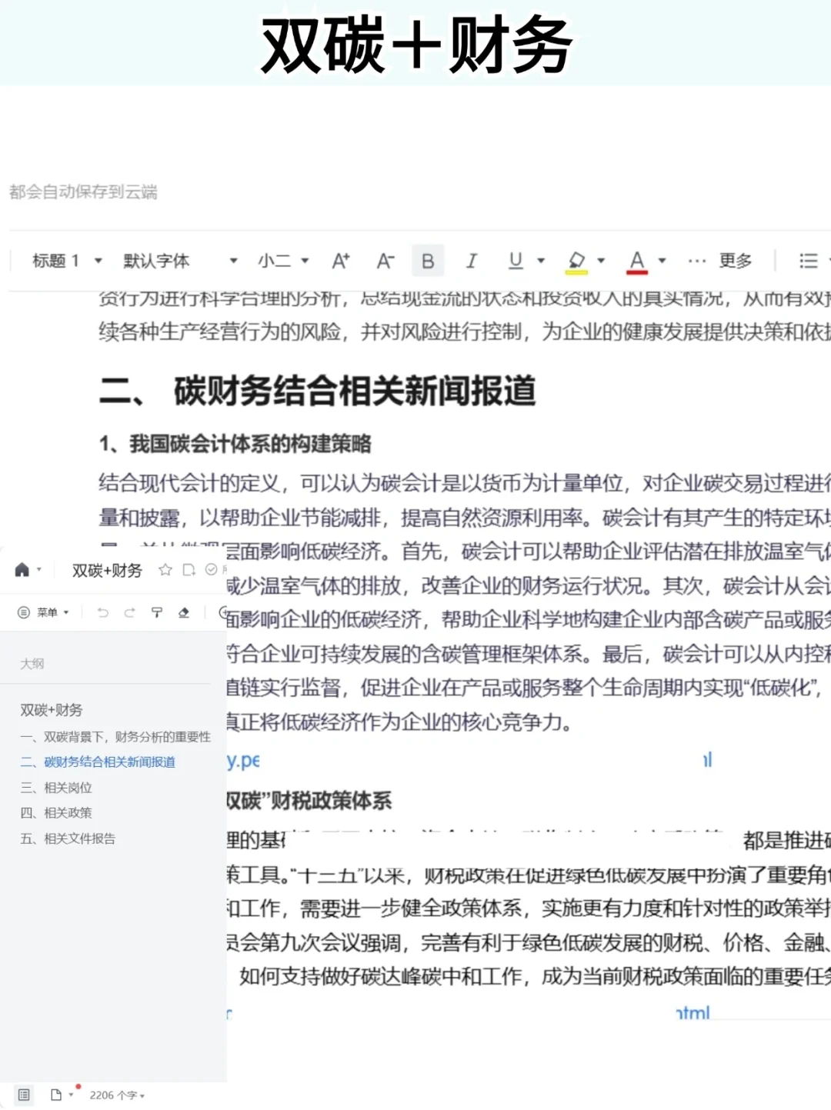Apply yellow highlight color

click(x=577, y=262)
